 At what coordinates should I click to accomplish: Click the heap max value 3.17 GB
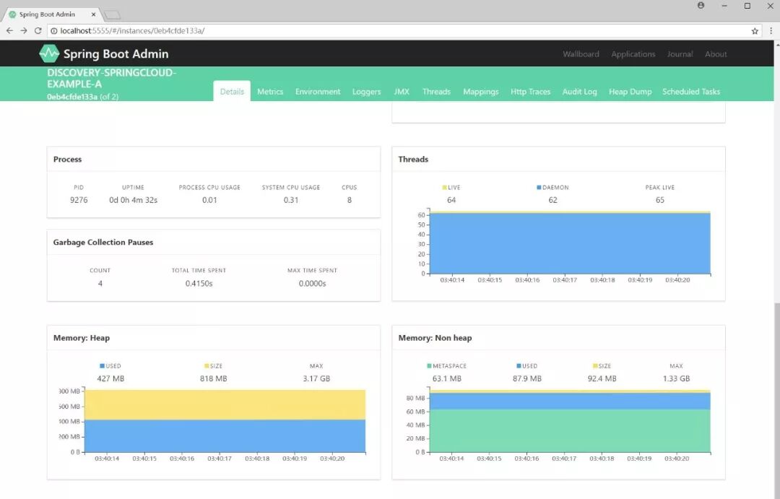tap(316, 378)
